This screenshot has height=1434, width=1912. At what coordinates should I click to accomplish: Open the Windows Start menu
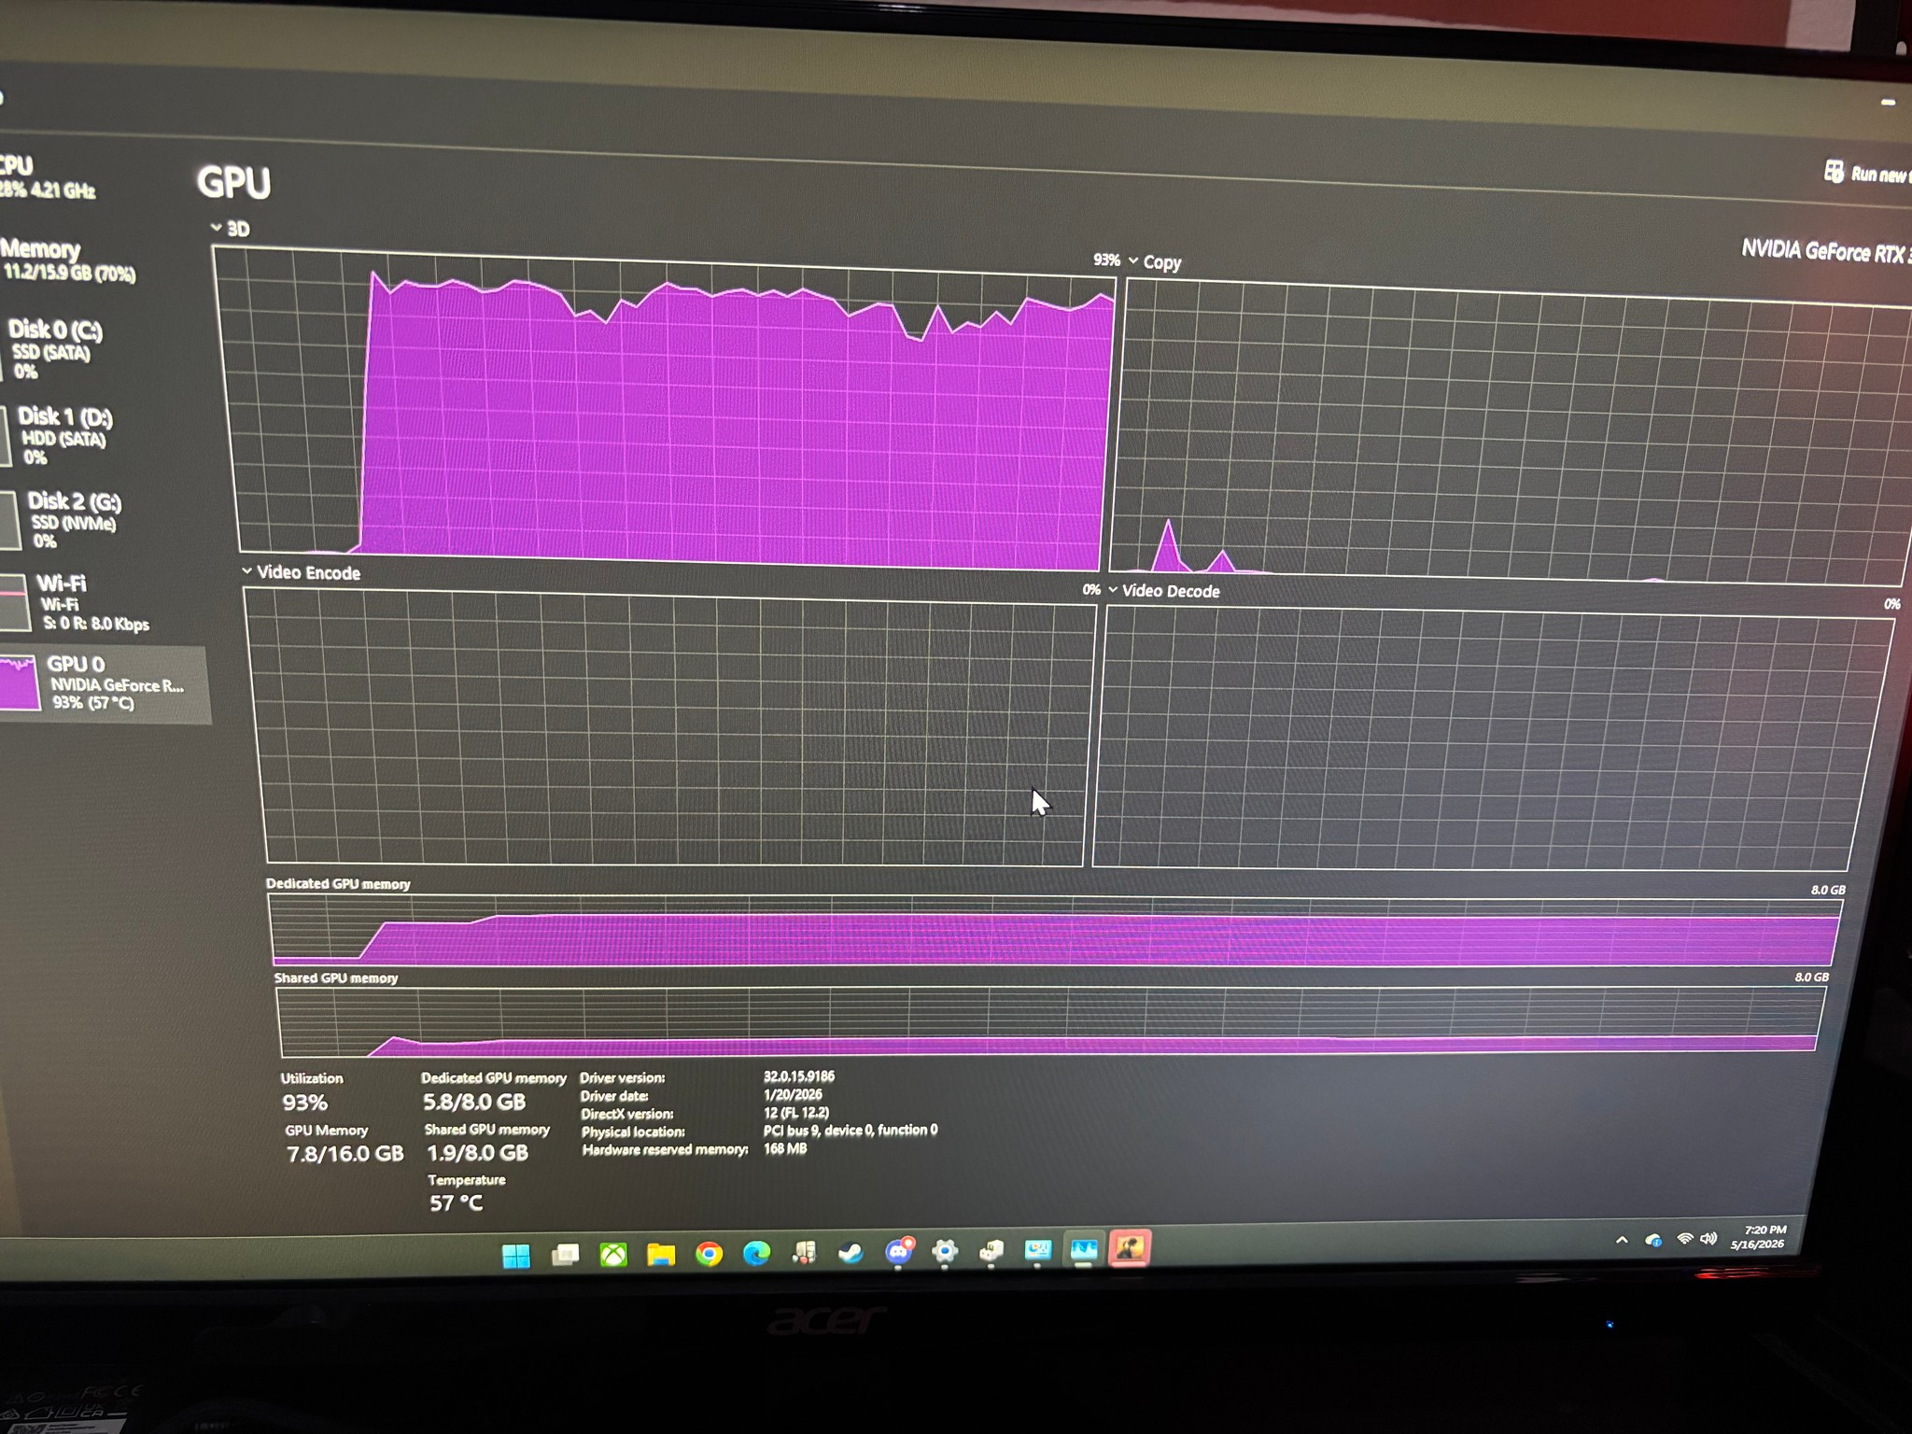tap(515, 1256)
